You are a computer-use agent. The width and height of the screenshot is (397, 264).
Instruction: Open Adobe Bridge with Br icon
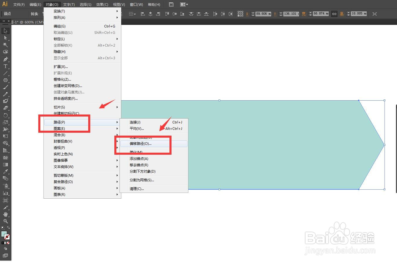click(171, 4)
